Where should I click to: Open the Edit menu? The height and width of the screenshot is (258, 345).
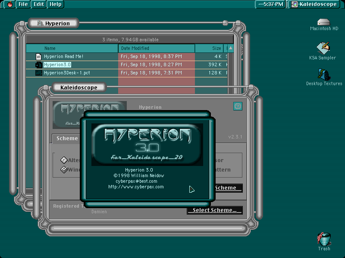(x=39, y=4)
